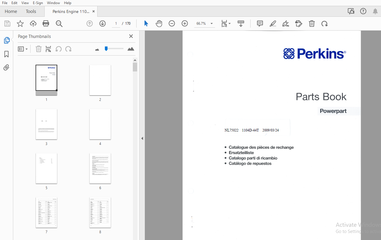The width and height of the screenshot is (381, 240).
Task: Go to next page arrow
Action: point(103,24)
